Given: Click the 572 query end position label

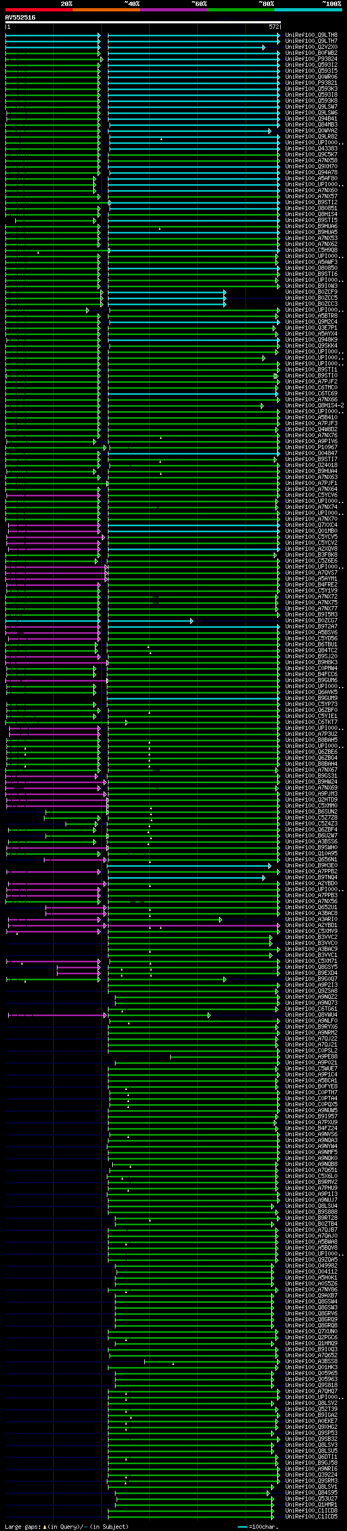Looking at the screenshot, I should click(x=274, y=27).
